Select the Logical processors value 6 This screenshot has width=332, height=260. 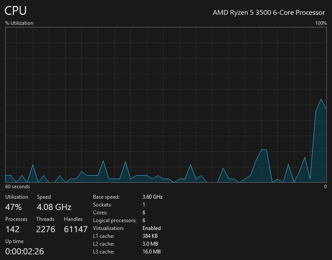(x=144, y=220)
